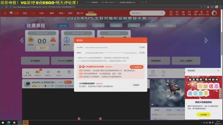
Task: Select the 2月26日 date tab
Action: click(152, 26)
